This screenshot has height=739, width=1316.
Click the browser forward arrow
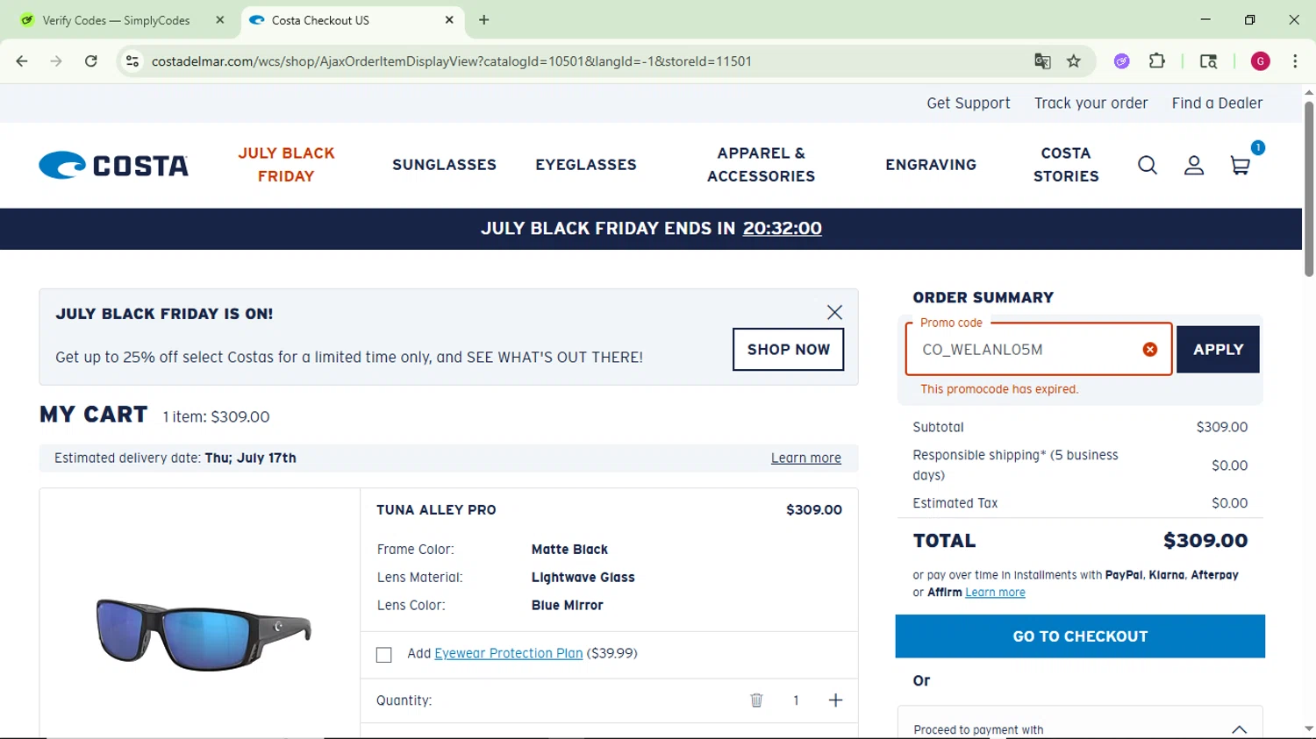(56, 61)
